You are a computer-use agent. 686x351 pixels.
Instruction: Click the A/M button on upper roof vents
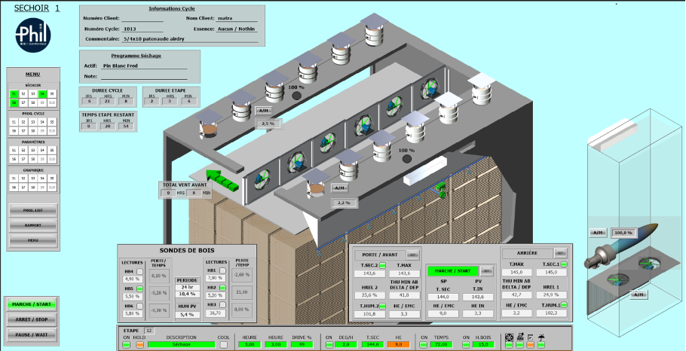click(263, 111)
